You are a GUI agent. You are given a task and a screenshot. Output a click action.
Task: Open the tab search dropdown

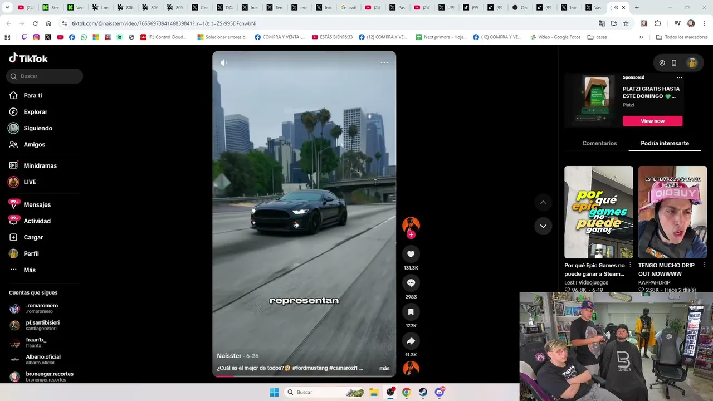tap(7, 8)
